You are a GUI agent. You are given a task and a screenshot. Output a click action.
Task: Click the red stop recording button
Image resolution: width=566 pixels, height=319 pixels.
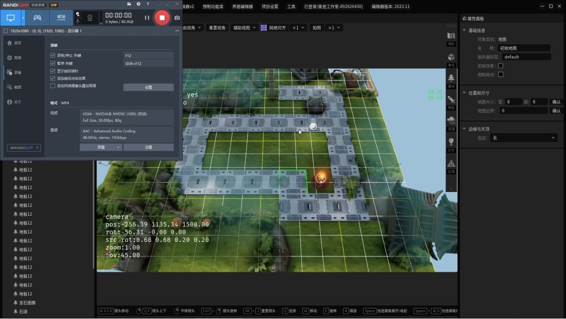[162, 17]
